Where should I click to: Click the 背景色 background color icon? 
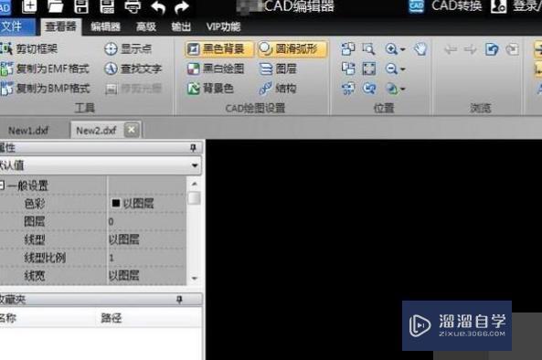point(193,88)
